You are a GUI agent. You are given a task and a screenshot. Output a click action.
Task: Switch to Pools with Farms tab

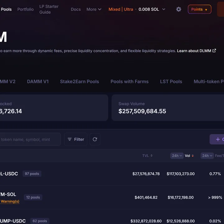click(129, 82)
